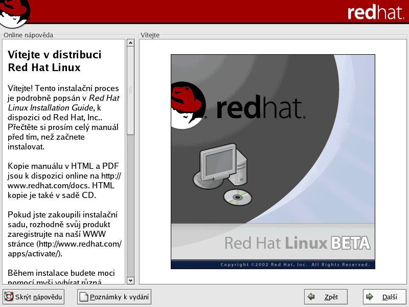Click the document icon beside Poznámky k vydání
This screenshot has height=307, width=409.
[x=83, y=297]
